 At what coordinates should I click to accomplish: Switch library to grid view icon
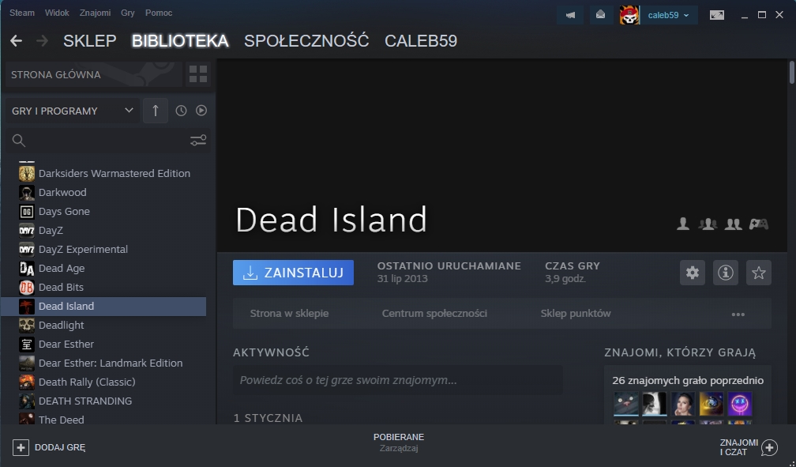pyautogui.click(x=198, y=74)
